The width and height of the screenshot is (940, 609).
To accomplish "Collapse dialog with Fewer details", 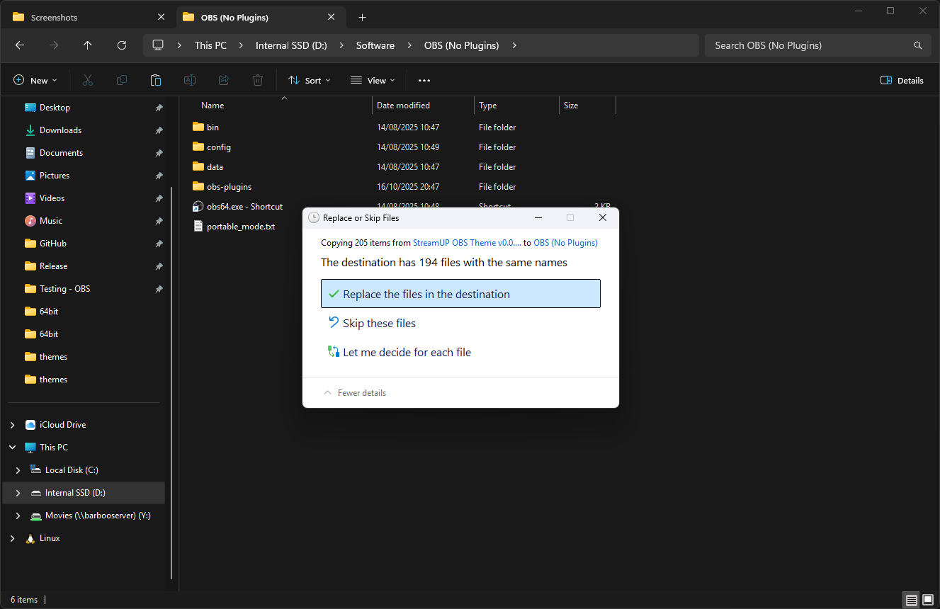I will (x=355, y=393).
